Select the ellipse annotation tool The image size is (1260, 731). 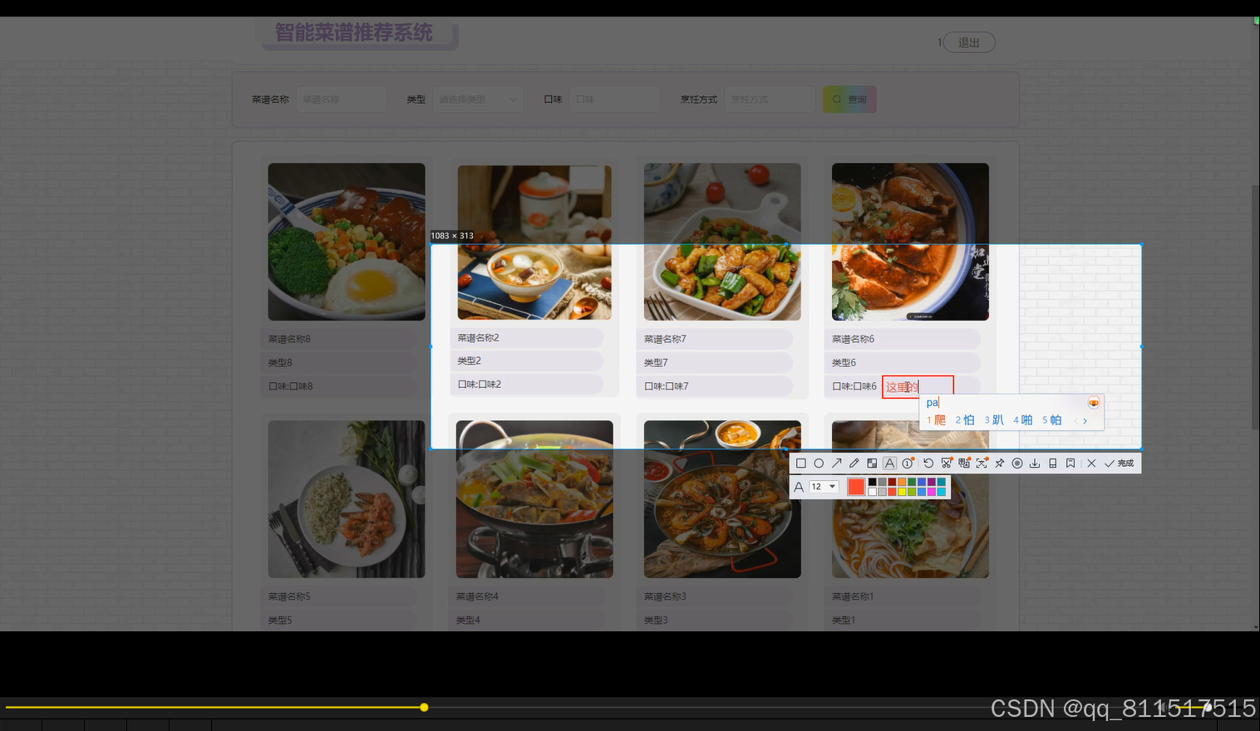tap(819, 463)
